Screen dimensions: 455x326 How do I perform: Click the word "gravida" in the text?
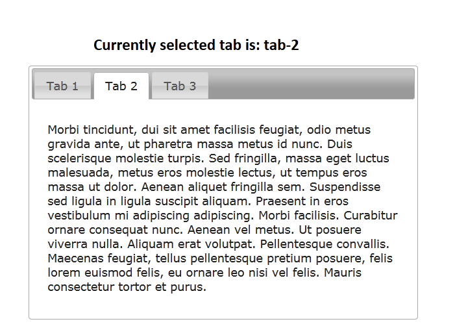tap(69, 144)
